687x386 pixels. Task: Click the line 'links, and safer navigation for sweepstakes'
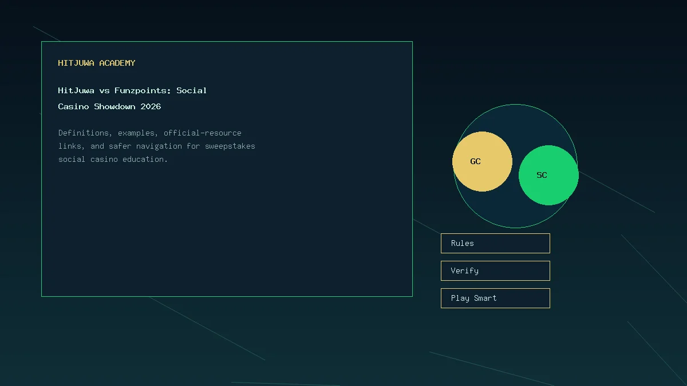tap(156, 146)
